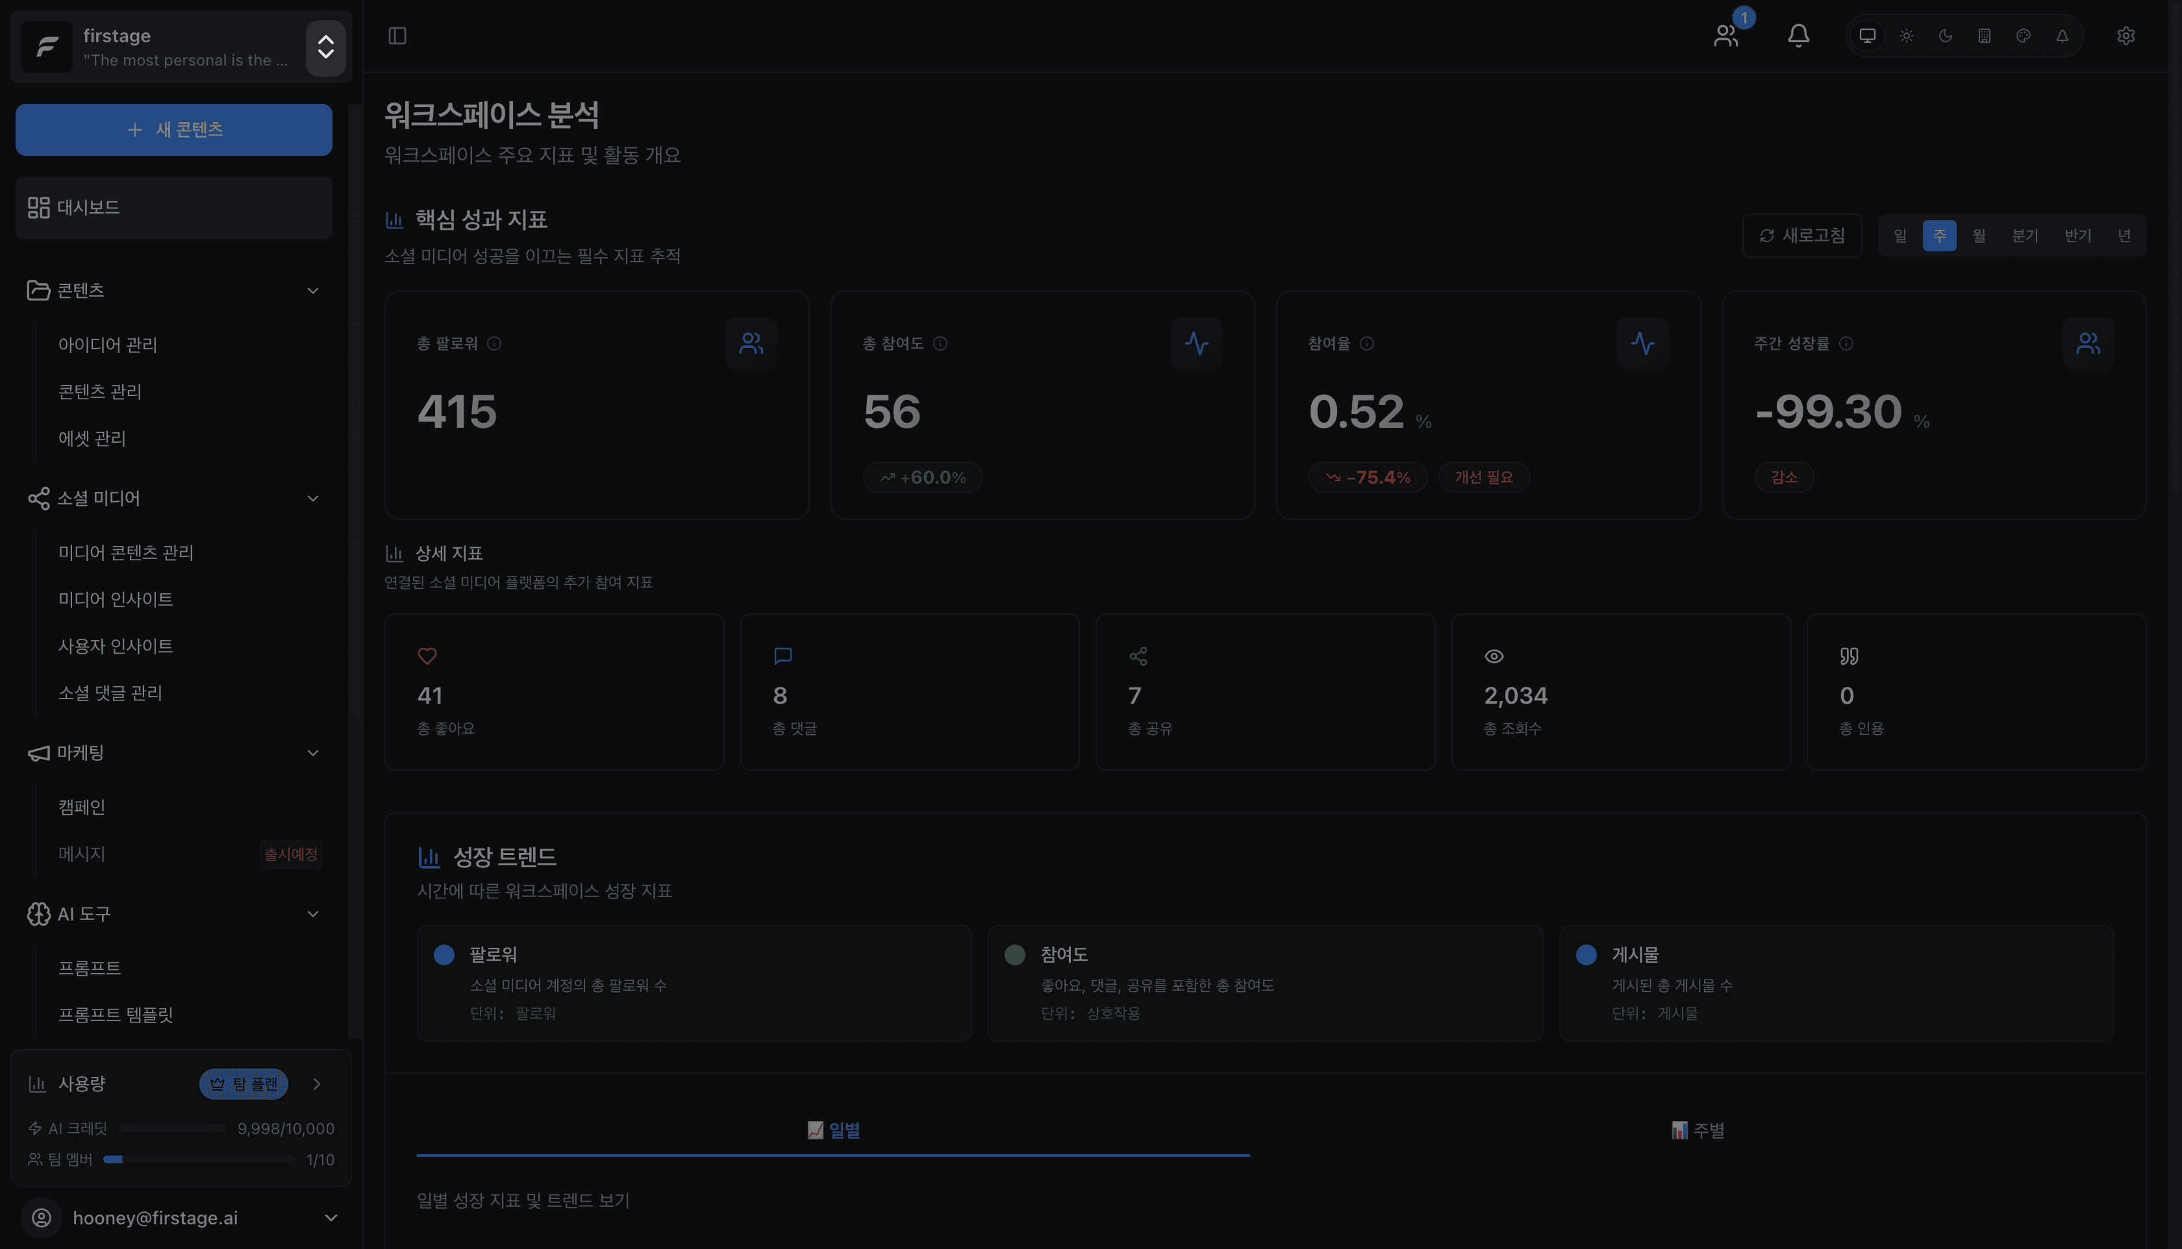Screen dimensions: 2182x1249
Task: Open the team members icon with badge
Action: 1725,35
